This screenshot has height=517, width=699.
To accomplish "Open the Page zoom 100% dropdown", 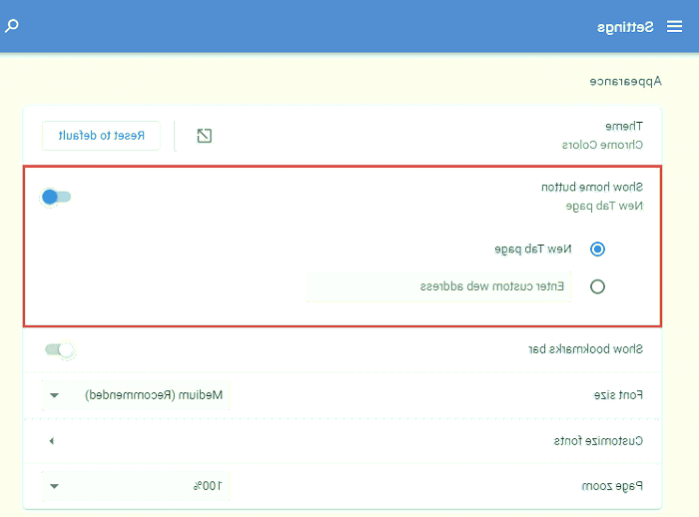I will point(136,486).
